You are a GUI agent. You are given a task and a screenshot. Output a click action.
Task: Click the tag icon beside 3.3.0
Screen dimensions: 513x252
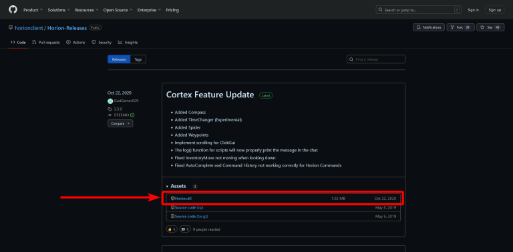pyautogui.click(x=110, y=109)
